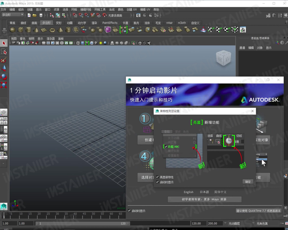288x230 pixels.
Task: Open the 无角色集 dropdown arrow
Action: pos(254,223)
